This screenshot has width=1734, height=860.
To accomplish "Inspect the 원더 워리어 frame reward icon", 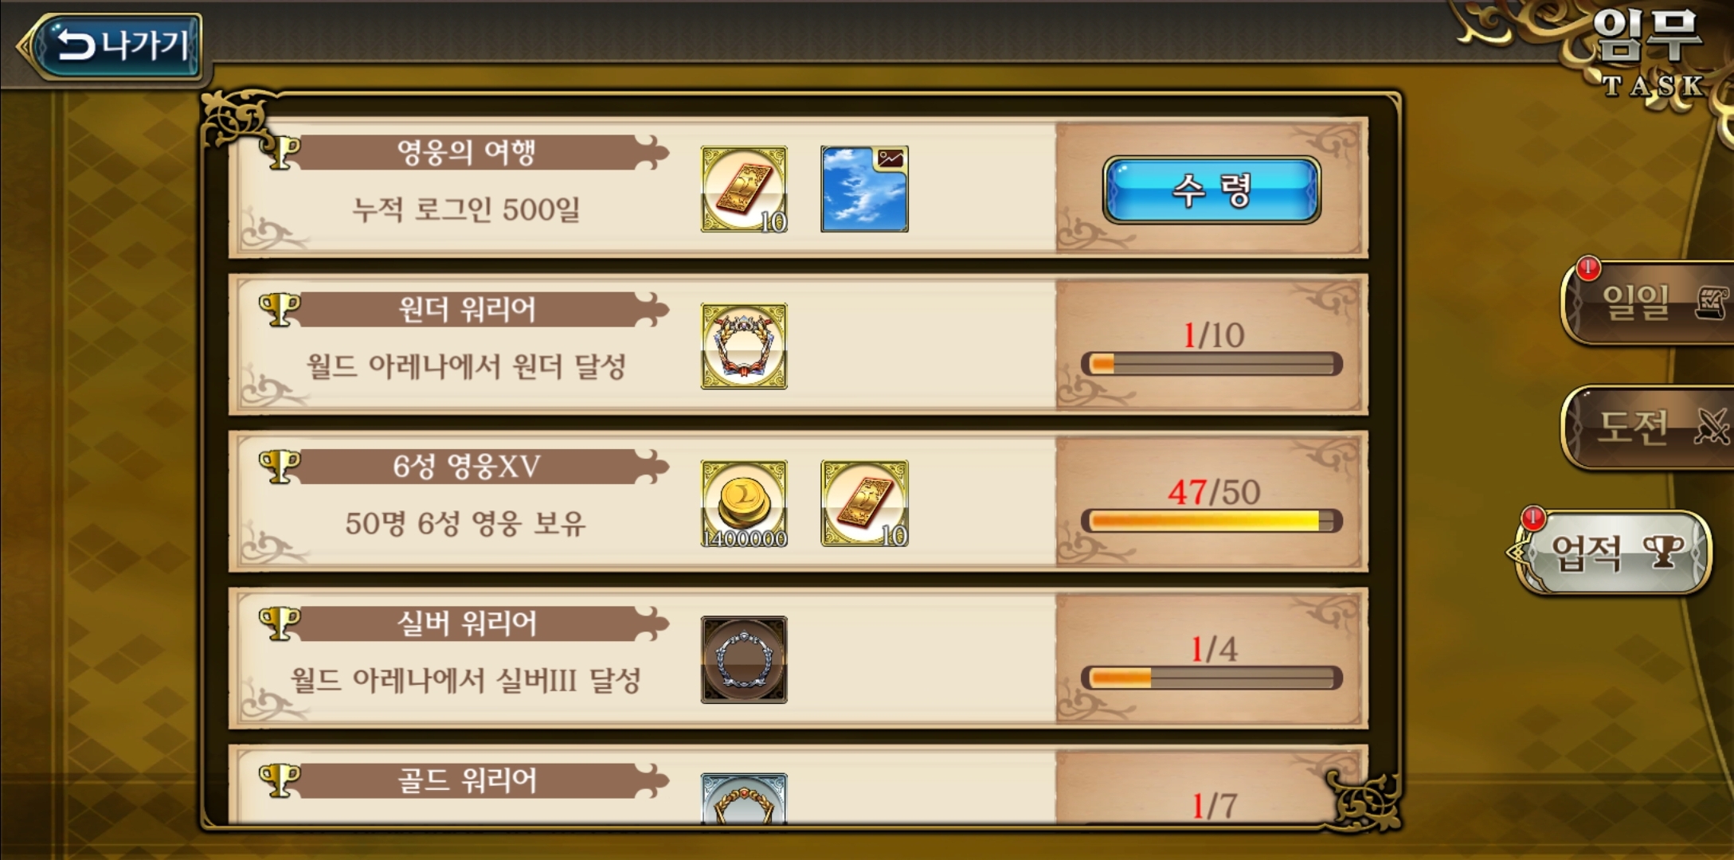I will coord(744,346).
